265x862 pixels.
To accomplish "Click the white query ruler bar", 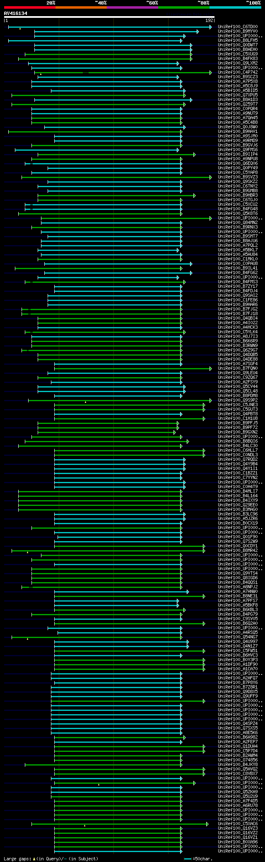I will 109,17.
